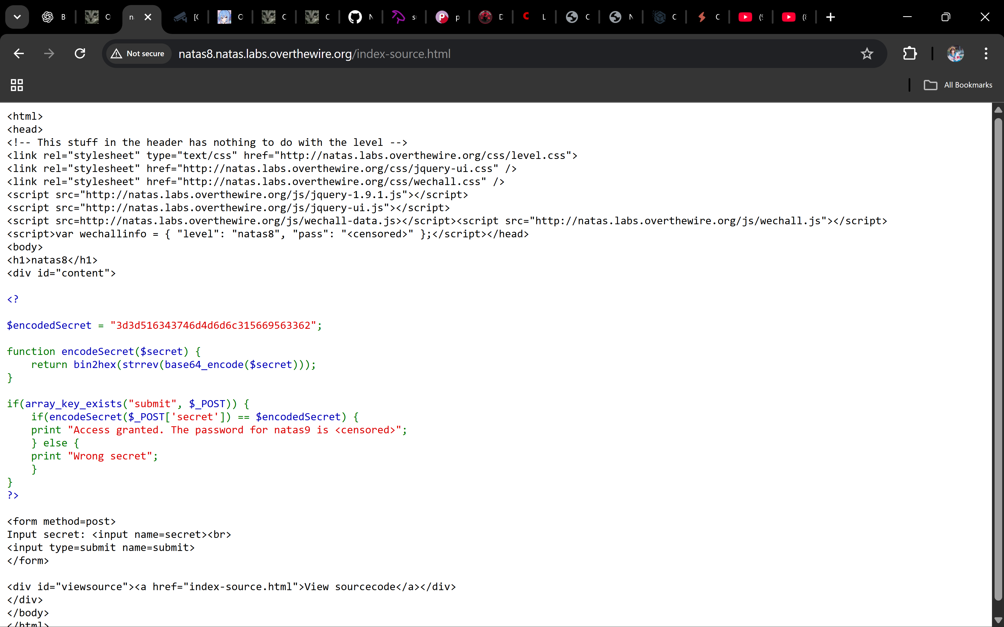Screen dimensions: 1004x627
Task: Switch to the ChatGPT tab
Action: (x=48, y=17)
